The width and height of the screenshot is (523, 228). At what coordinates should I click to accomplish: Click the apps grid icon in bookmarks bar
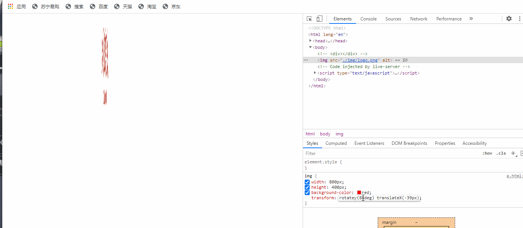pos(10,6)
